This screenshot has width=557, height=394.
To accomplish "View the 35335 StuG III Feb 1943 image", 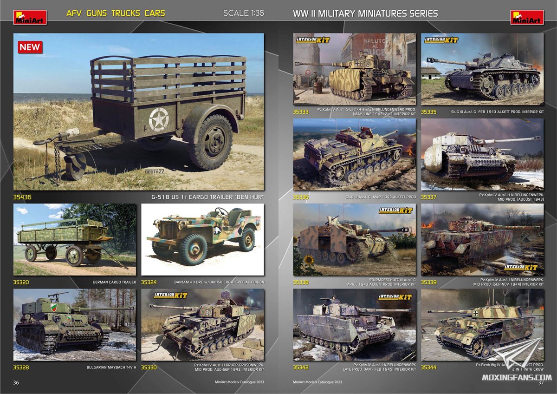I will point(482,69).
